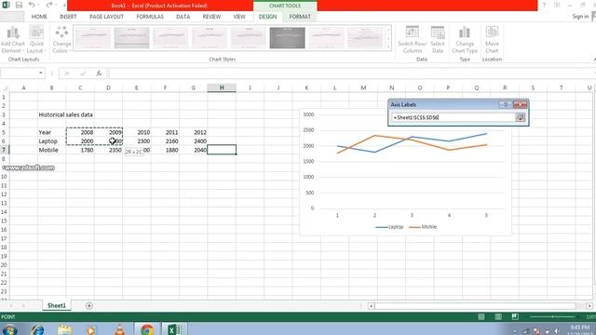
Task: Open the HOME ribbon tab
Action: (x=39, y=17)
